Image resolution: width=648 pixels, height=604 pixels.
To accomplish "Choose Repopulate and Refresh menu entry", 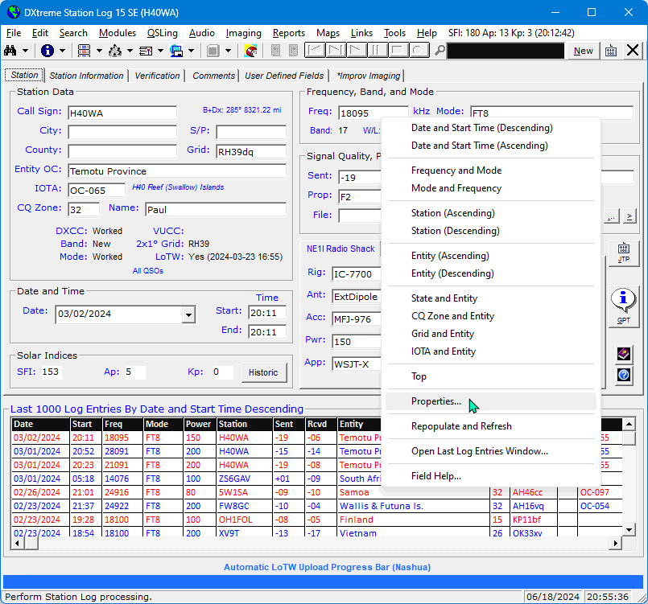I will coord(461,426).
